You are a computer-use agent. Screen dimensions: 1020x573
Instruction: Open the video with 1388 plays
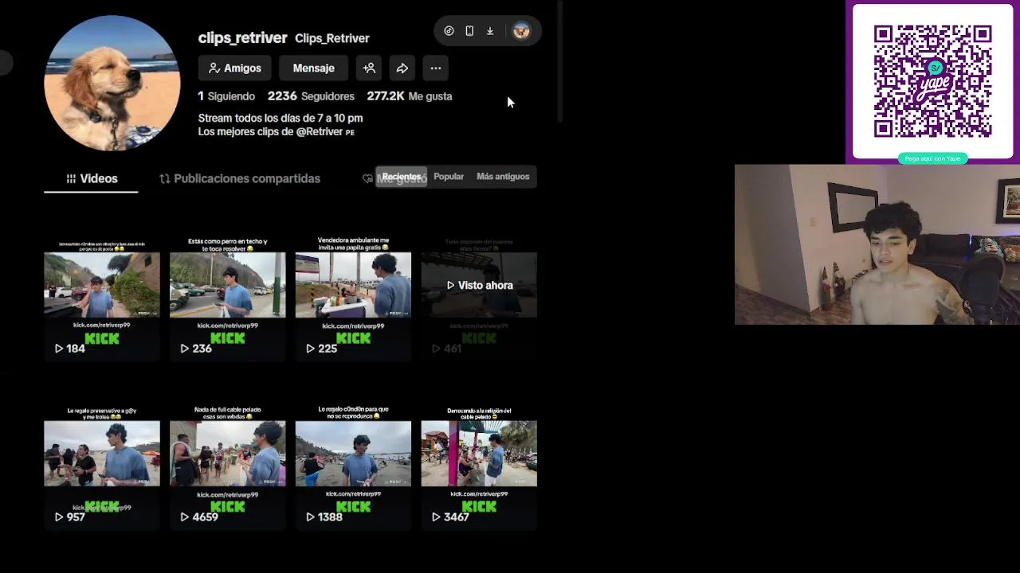coord(353,454)
